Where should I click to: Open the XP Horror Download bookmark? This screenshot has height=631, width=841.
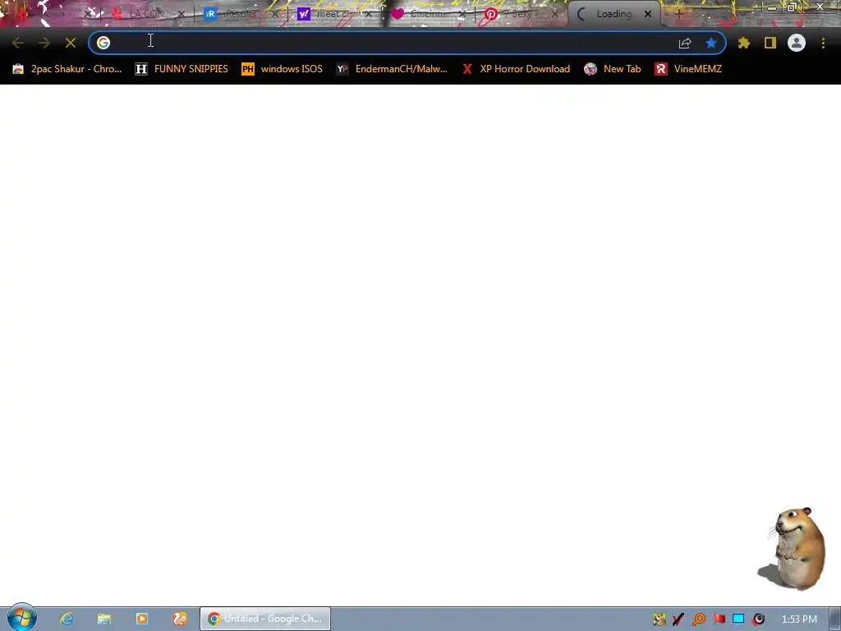coord(516,69)
